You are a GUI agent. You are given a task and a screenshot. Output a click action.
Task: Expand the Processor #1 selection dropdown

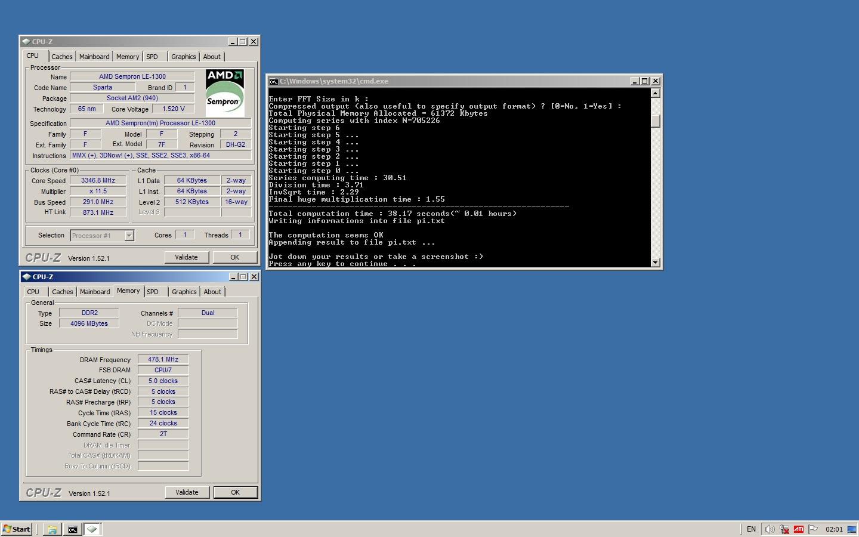tap(129, 236)
